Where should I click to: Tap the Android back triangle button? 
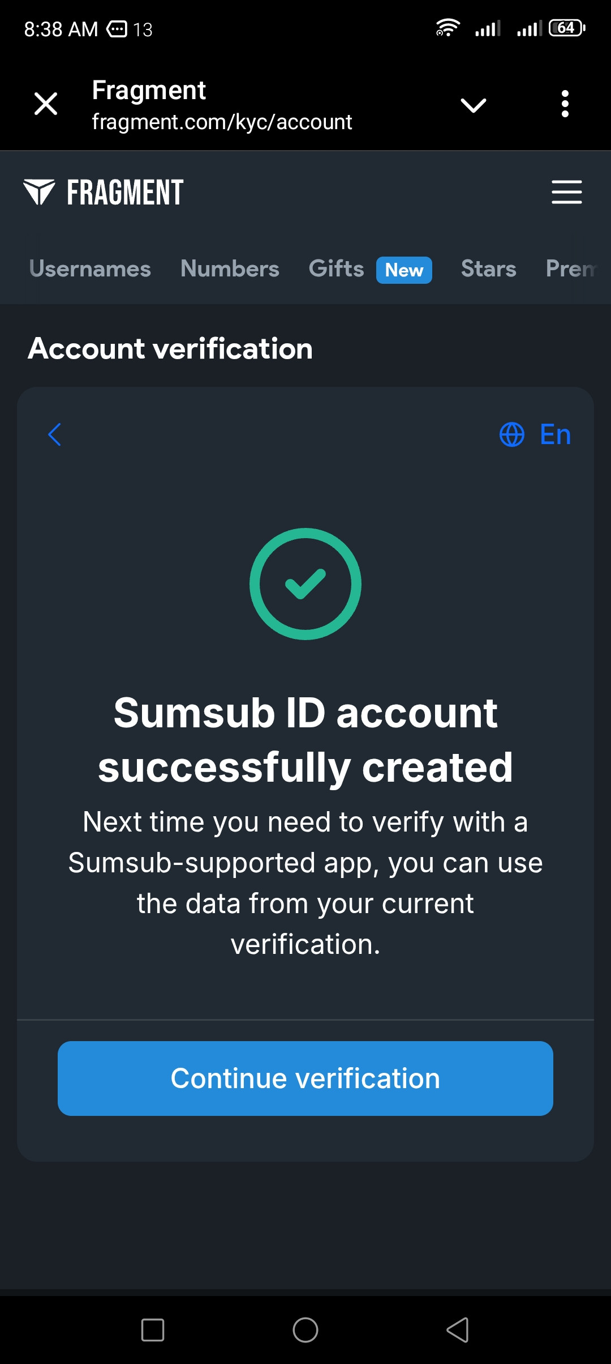(x=458, y=1330)
